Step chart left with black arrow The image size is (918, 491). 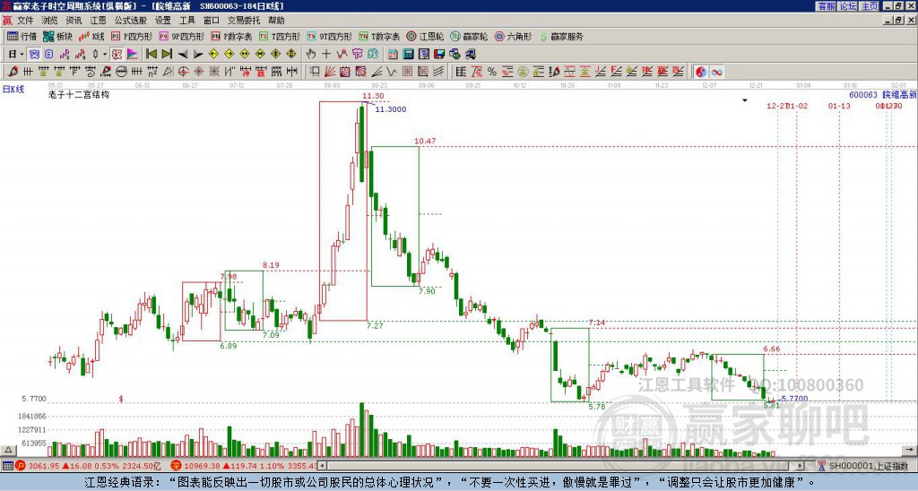click(183, 55)
